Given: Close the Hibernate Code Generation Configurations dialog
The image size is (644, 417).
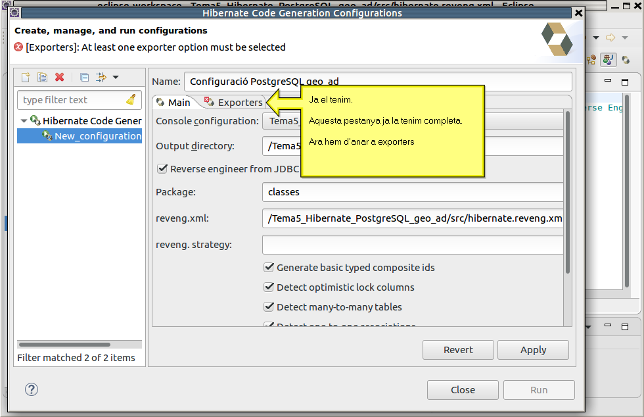Looking at the screenshot, I should click(x=579, y=12).
